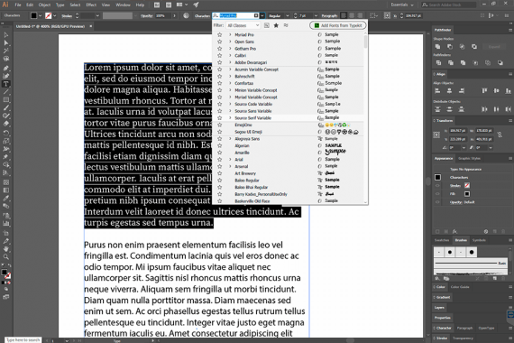Screen dimensions: 514x343
Task: Select the Eraser tool
Action: [x=6, y=124]
